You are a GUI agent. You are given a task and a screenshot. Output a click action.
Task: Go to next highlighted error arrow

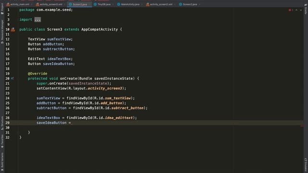coord(301,10)
